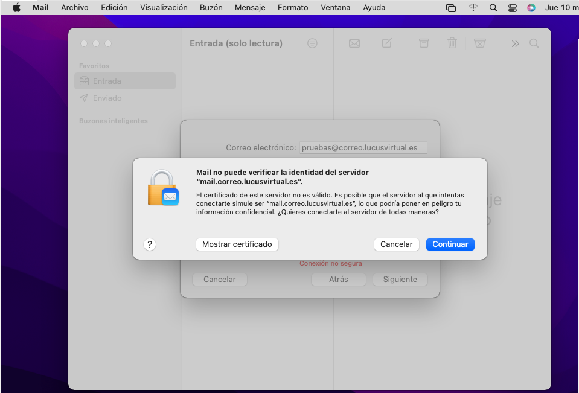This screenshot has height=393, width=579.
Task: Click the Entrada (solo lectura) title
Action: [236, 43]
